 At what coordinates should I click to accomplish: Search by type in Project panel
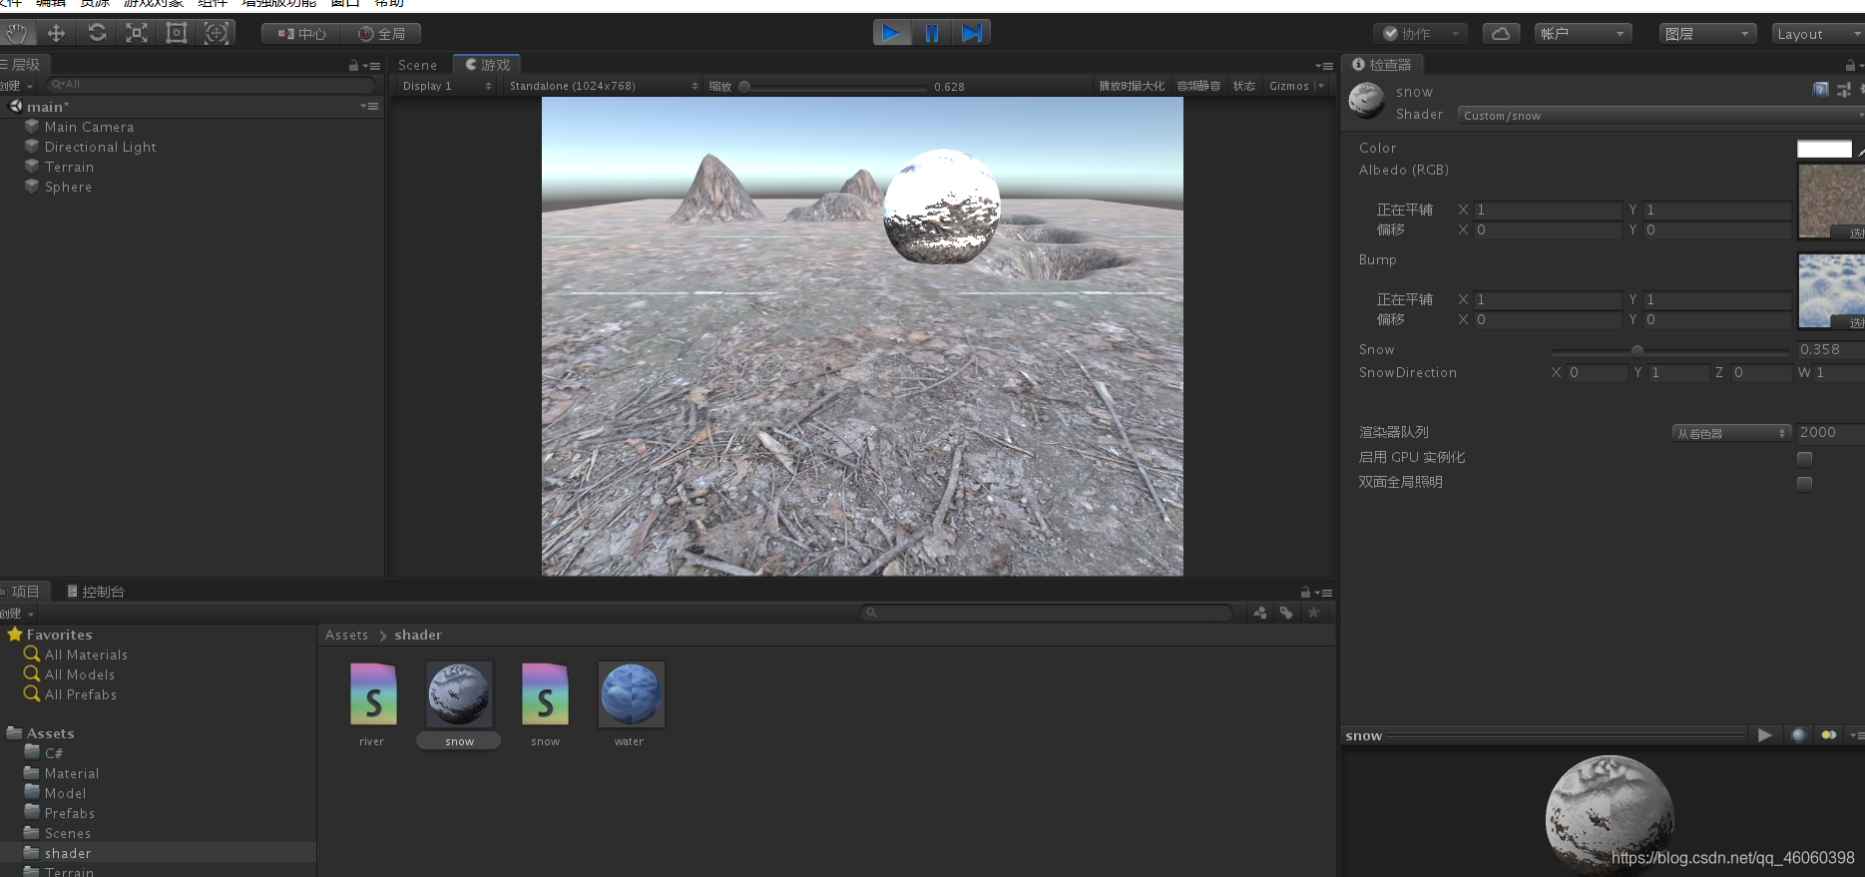pos(1260,613)
